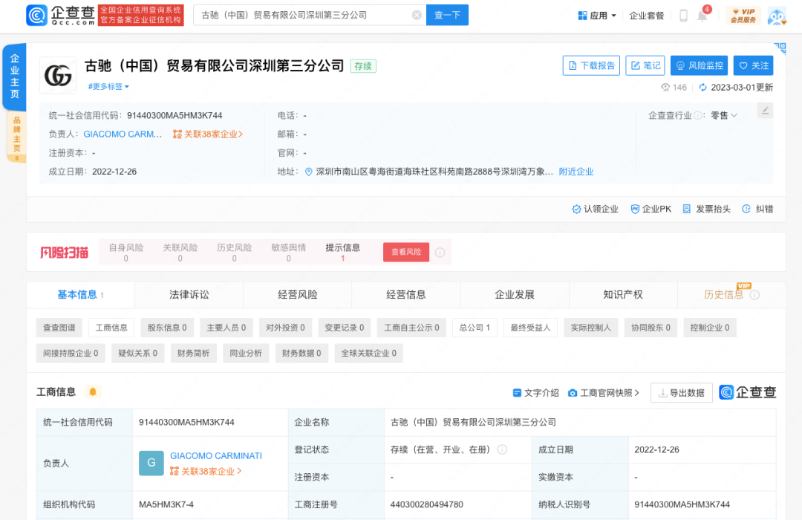Screen dimensions: 802x520
Task: Click the edit pencil icon beside industry
Action: click(x=765, y=111)
